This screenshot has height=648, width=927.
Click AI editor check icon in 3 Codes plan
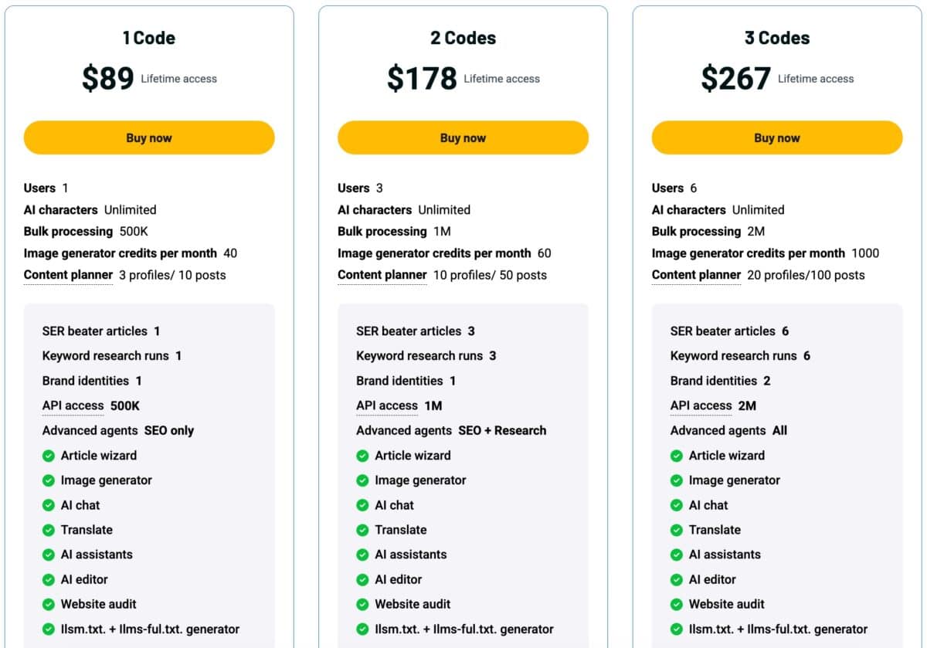tap(677, 579)
